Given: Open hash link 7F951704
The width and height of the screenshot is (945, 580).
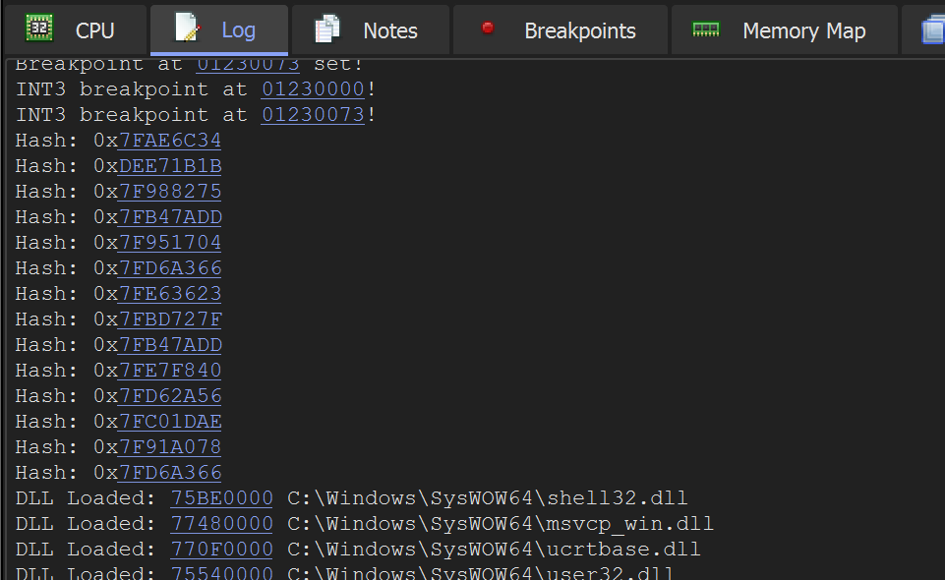Looking at the screenshot, I should pyautogui.click(x=170, y=243).
